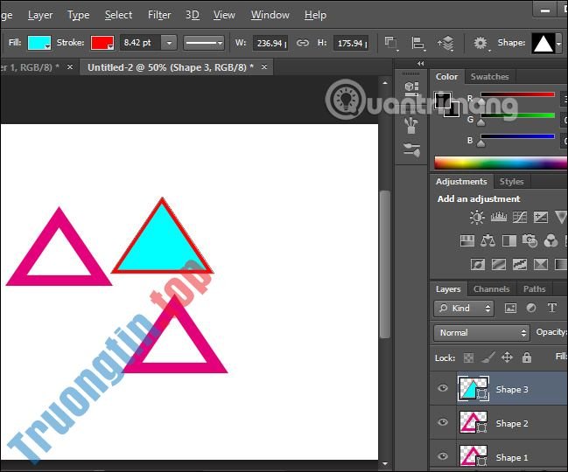This screenshot has height=472, width=568.
Task: Click the B channel slider handle
Action: point(480,143)
